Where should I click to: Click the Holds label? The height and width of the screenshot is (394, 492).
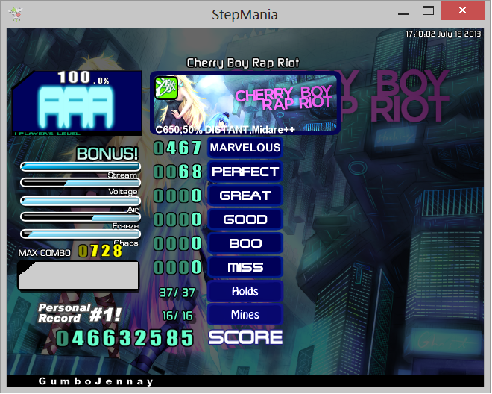[245, 291]
